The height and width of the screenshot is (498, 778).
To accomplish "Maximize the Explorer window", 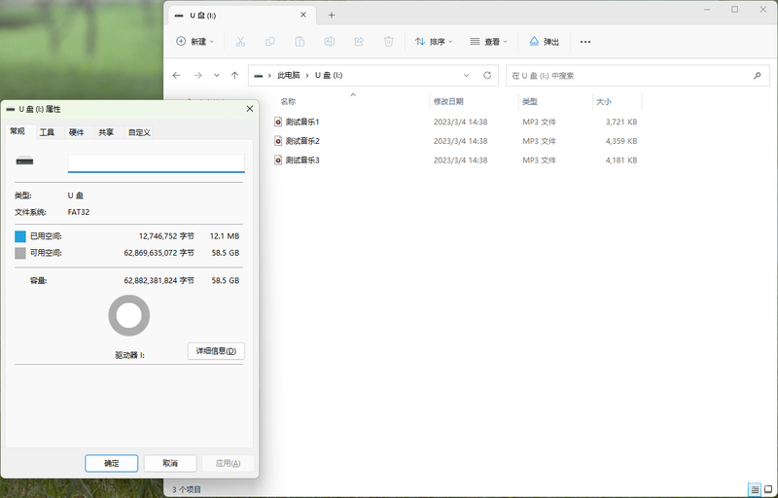I will point(735,10).
